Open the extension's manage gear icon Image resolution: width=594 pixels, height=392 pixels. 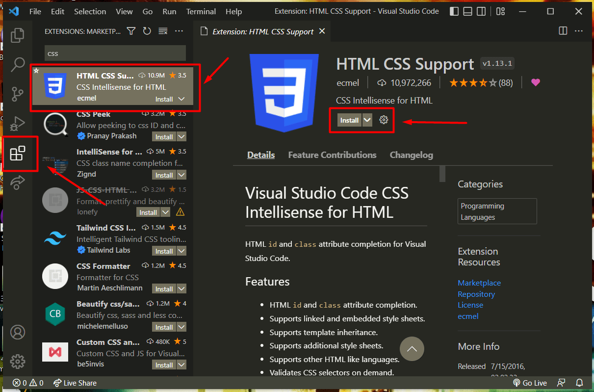click(x=384, y=120)
